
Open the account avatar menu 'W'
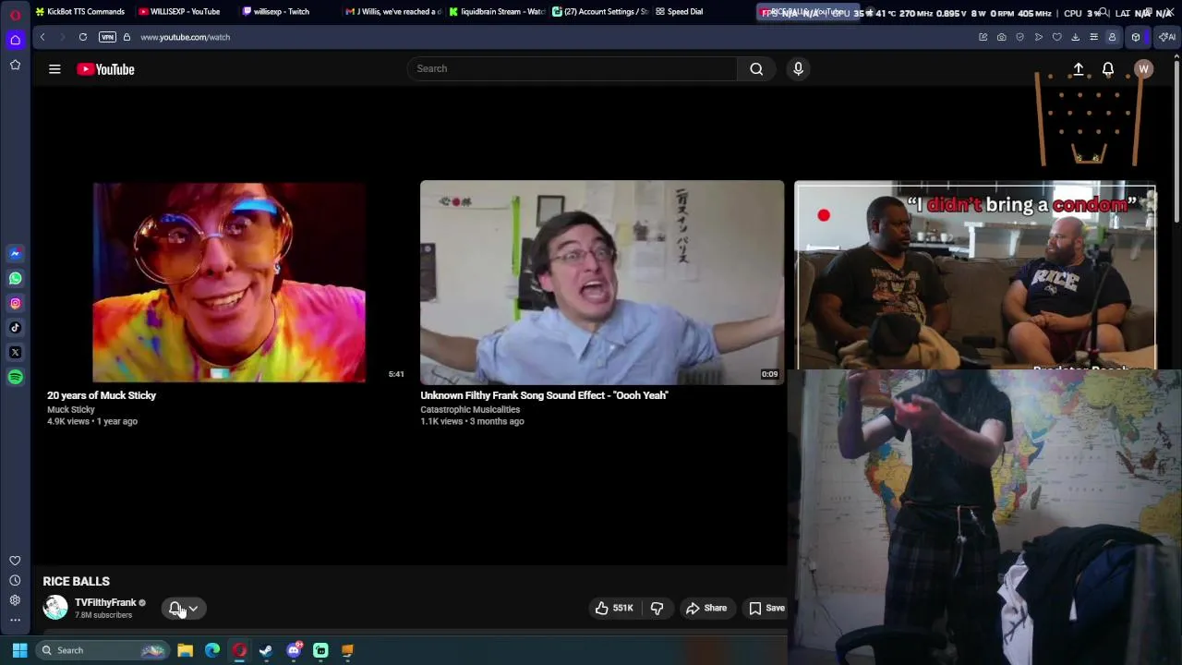click(x=1143, y=69)
